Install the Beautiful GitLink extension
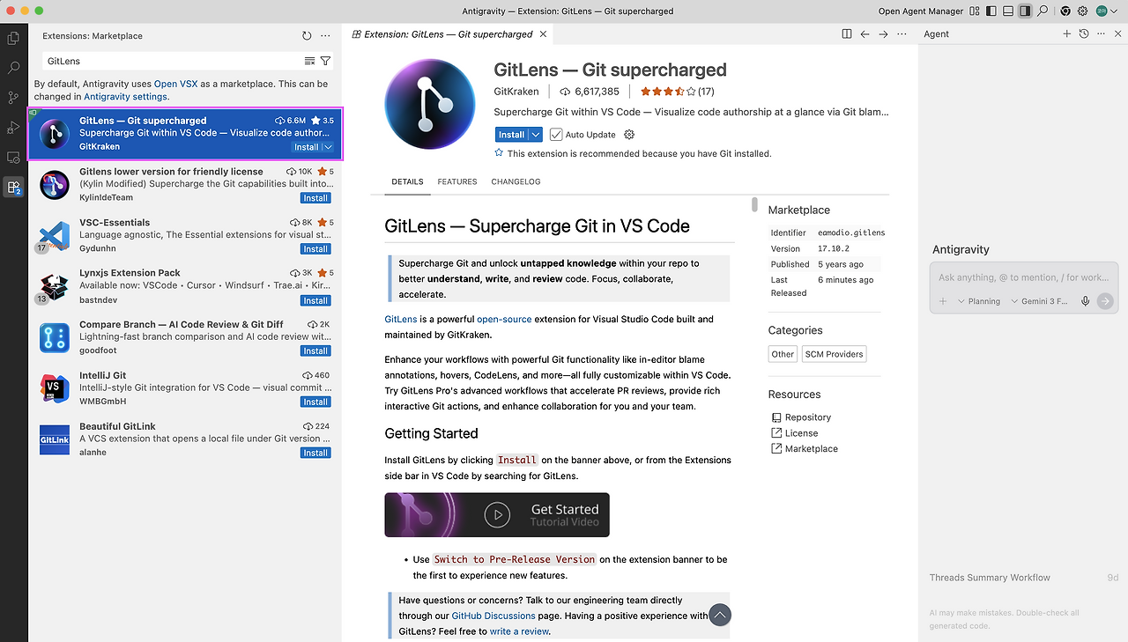 (x=315, y=453)
